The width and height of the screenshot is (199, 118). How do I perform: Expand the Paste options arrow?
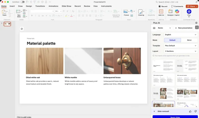point(7,12)
